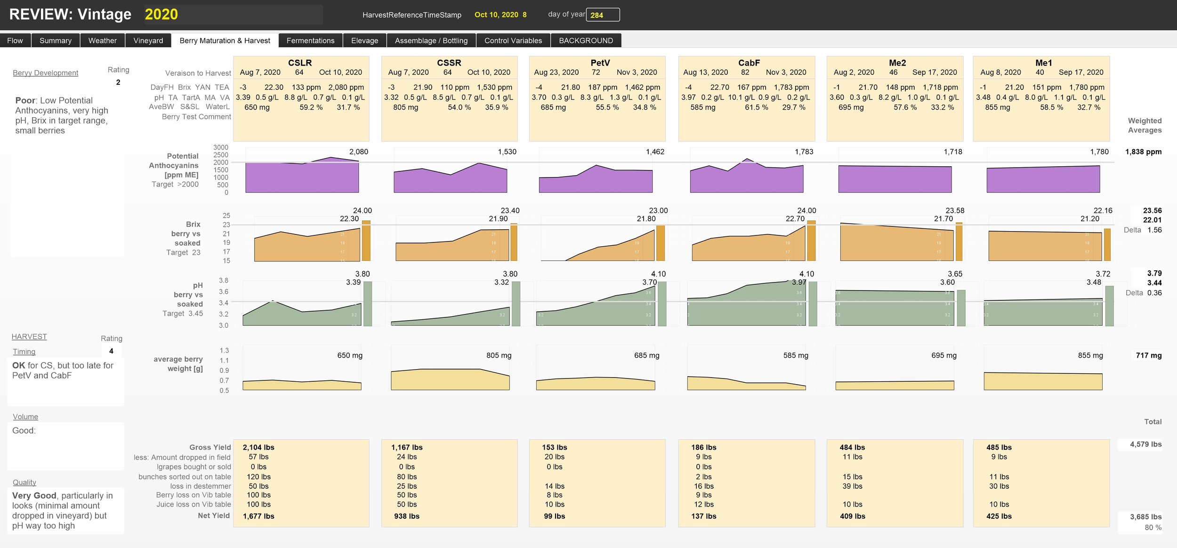Open the Weather tab
1177x548 pixels.
tap(102, 40)
